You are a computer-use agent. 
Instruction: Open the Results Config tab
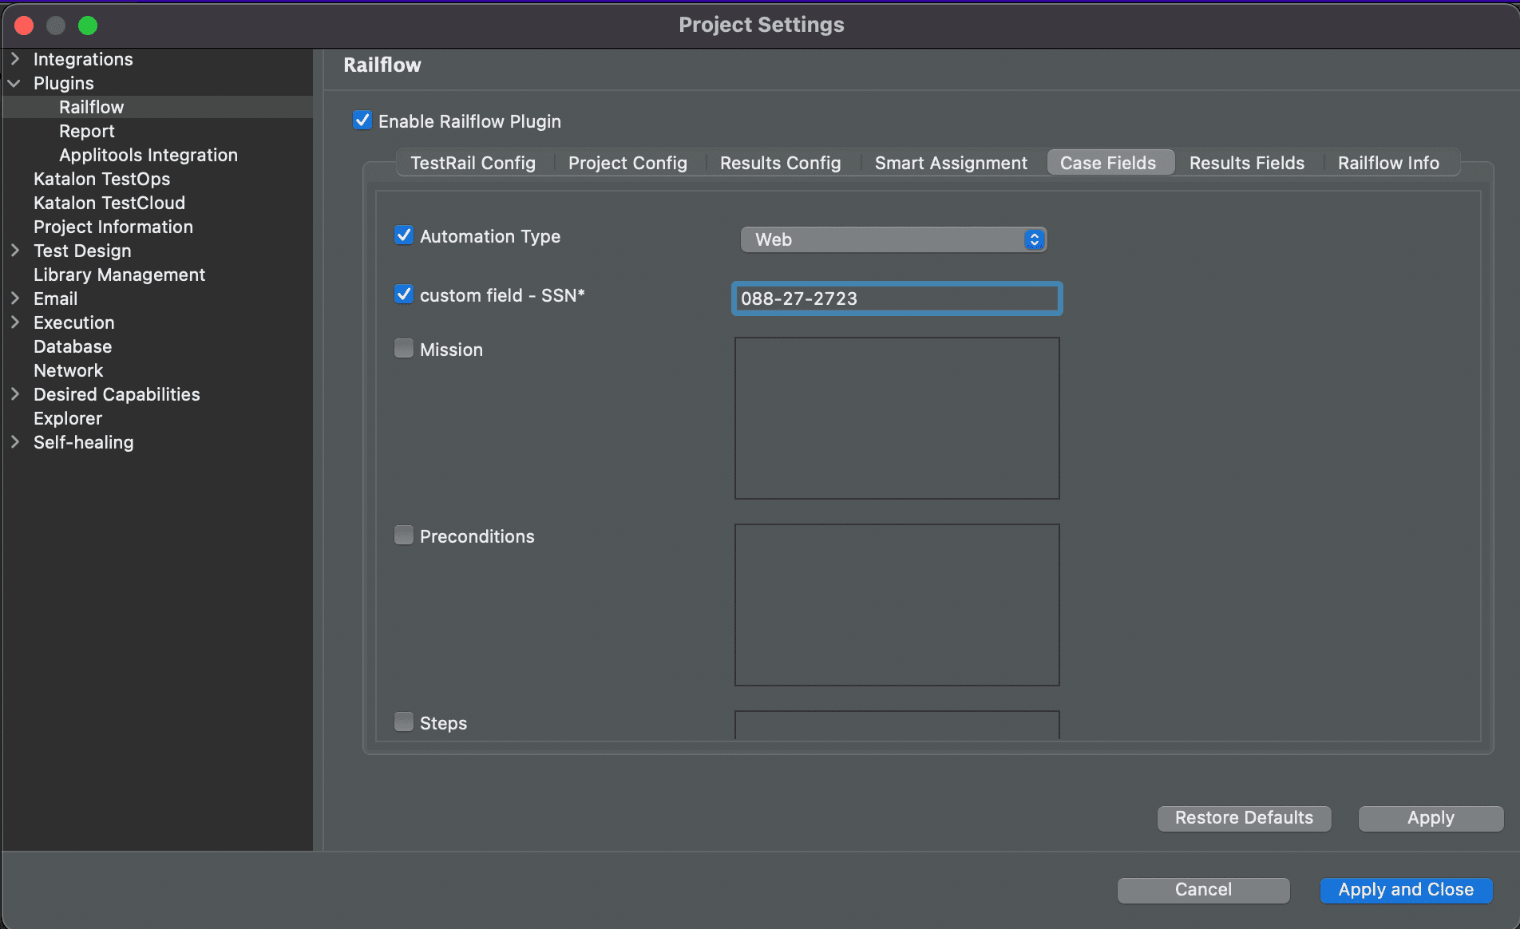(780, 163)
